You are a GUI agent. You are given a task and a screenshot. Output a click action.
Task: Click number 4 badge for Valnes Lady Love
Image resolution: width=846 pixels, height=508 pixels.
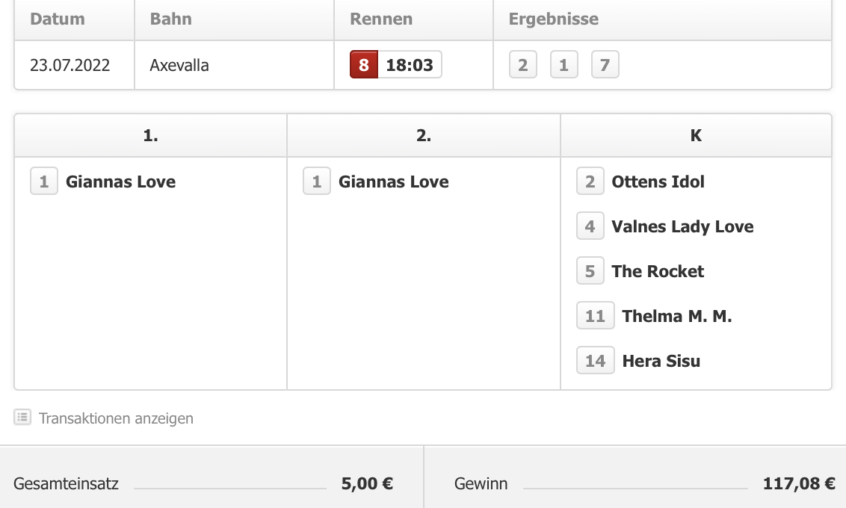(590, 226)
